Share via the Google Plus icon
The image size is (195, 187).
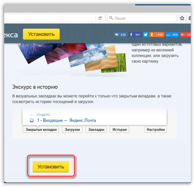pos(183,35)
